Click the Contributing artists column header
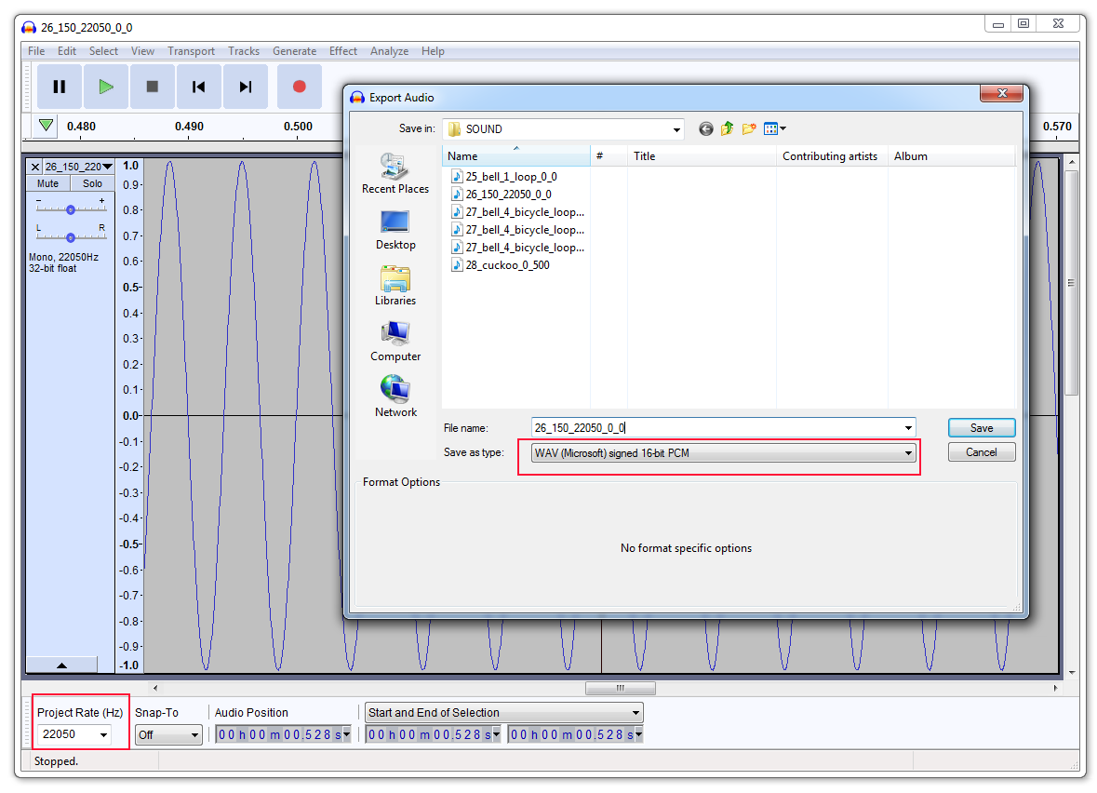 (x=832, y=156)
